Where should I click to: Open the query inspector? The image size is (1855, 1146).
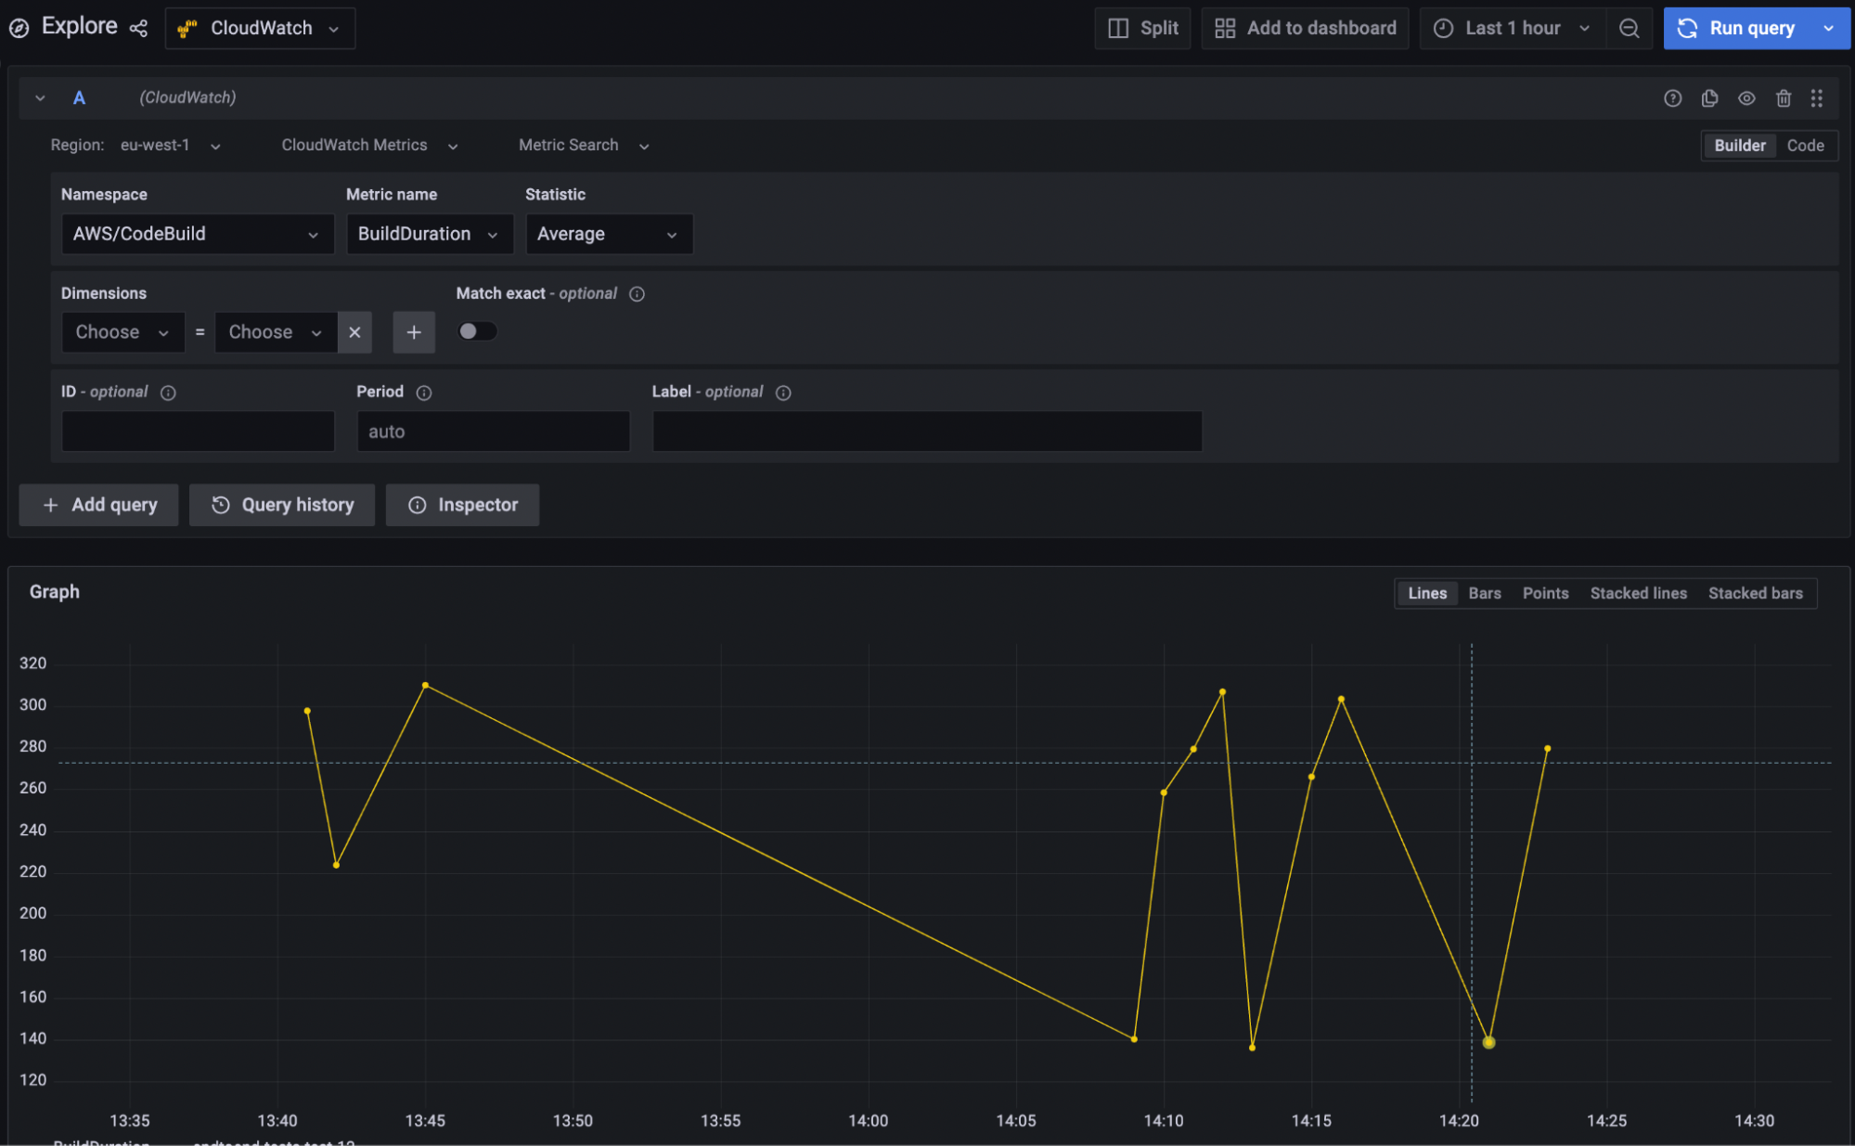click(462, 505)
